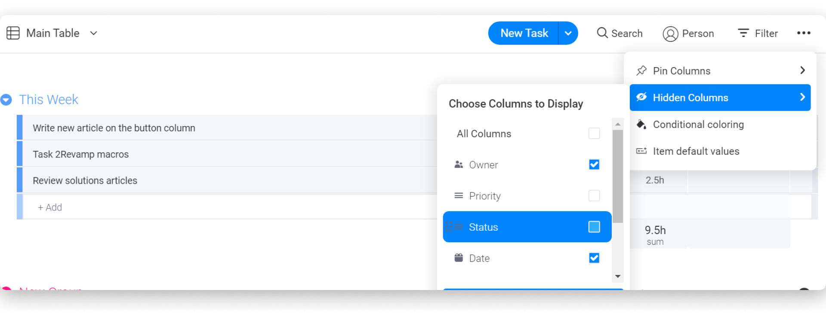Click the column list scrollbar down arrow
Image resolution: width=826 pixels, height=318 pixels.
pyautogui.click(x=618, y=276)
